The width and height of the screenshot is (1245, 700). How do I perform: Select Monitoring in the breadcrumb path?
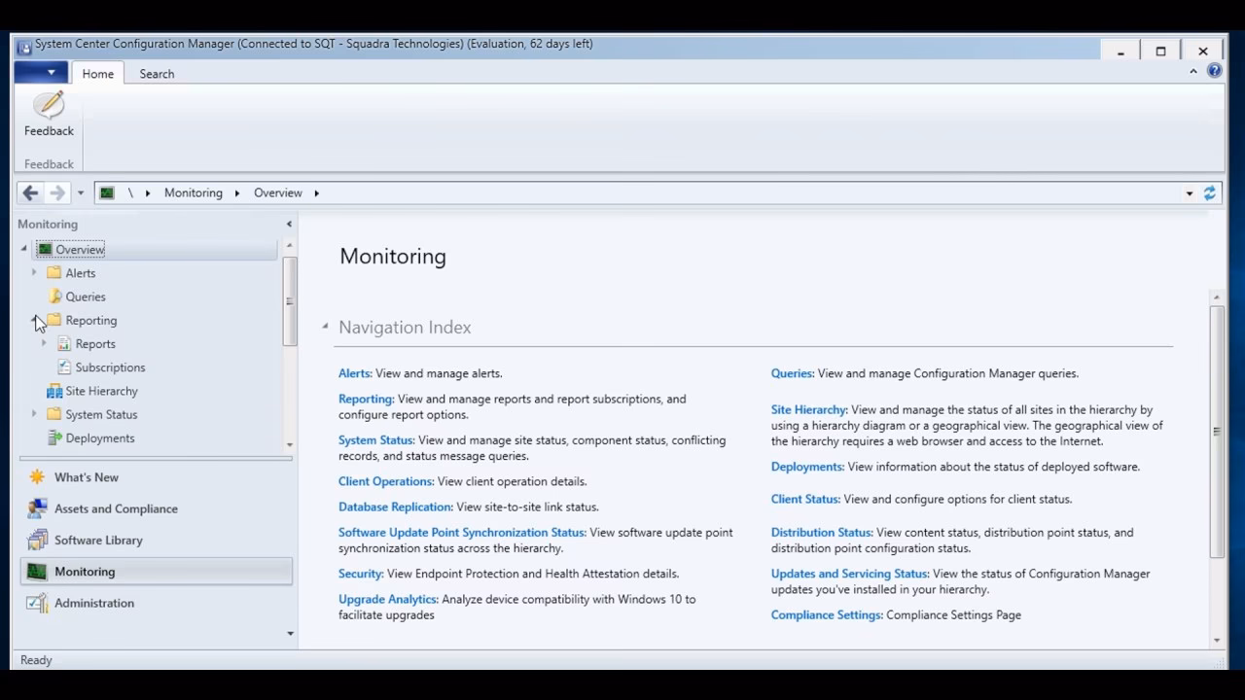pyautogui.click(x=194, y=192)
